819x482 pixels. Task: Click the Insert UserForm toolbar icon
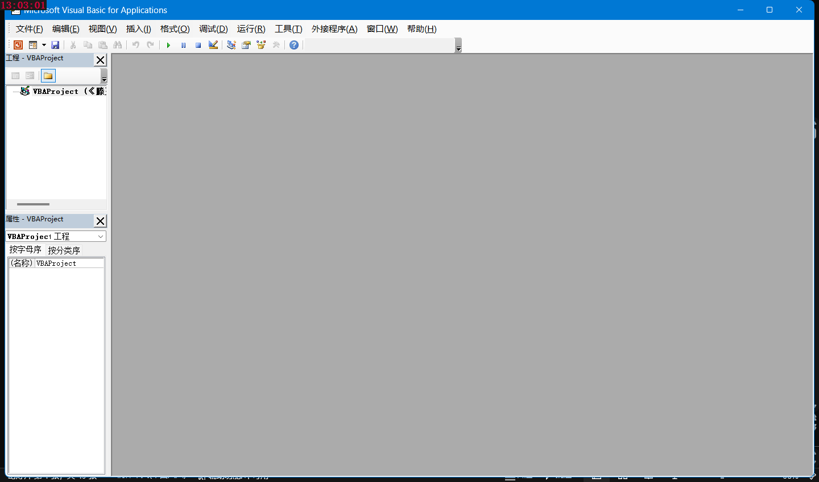[x=33, y=45]
